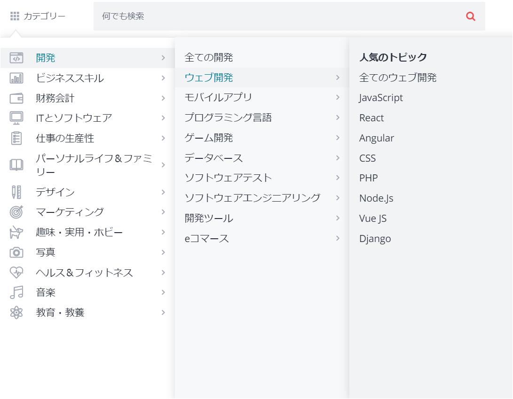Open the PHP topic link

(x=368, y=178)
